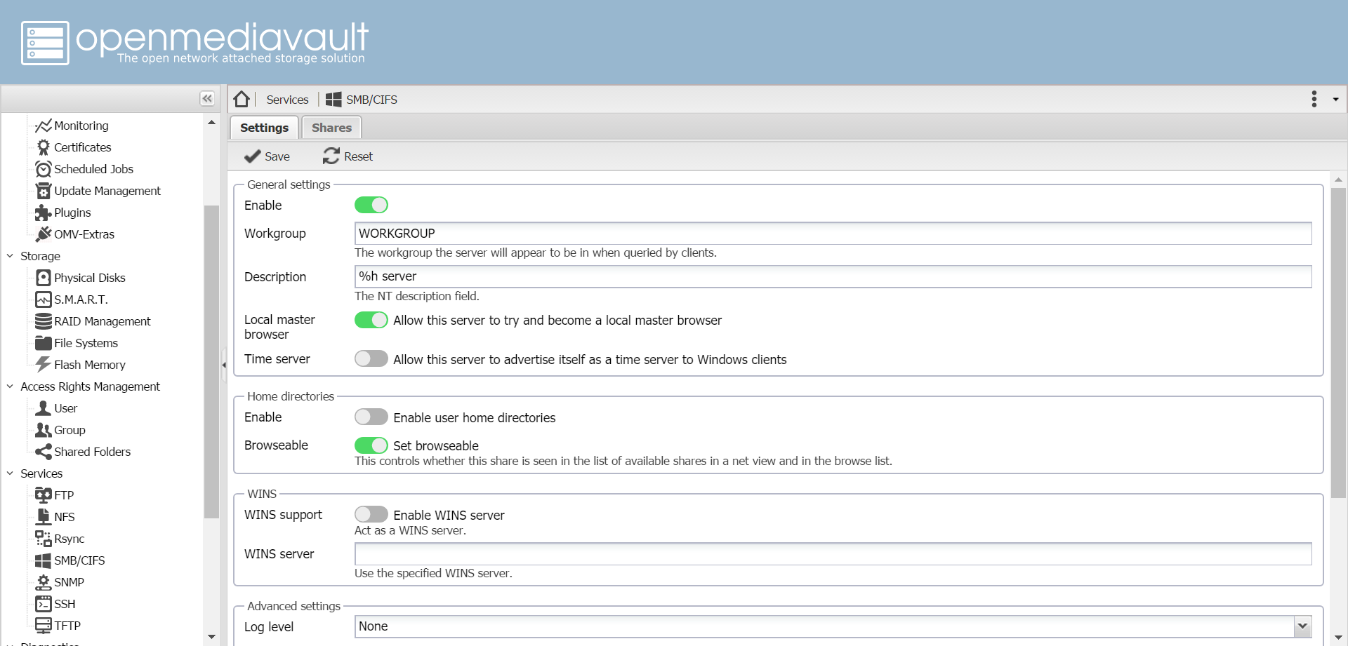Select Physical Disks label in the tree
The image size is (1348, 646).
pyautogui.click(x=90, y=278)
